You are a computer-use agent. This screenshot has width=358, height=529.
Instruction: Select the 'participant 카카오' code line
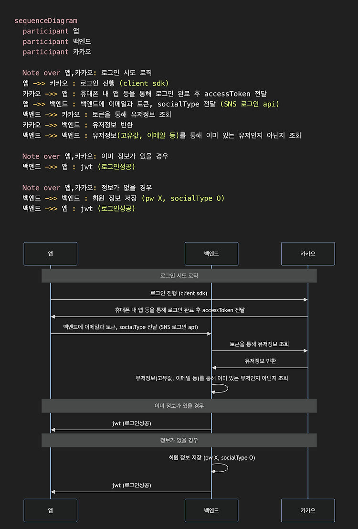tap(57, 52)
